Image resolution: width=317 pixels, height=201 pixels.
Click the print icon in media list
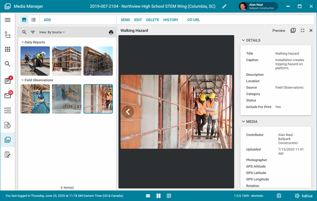[111, 32]
